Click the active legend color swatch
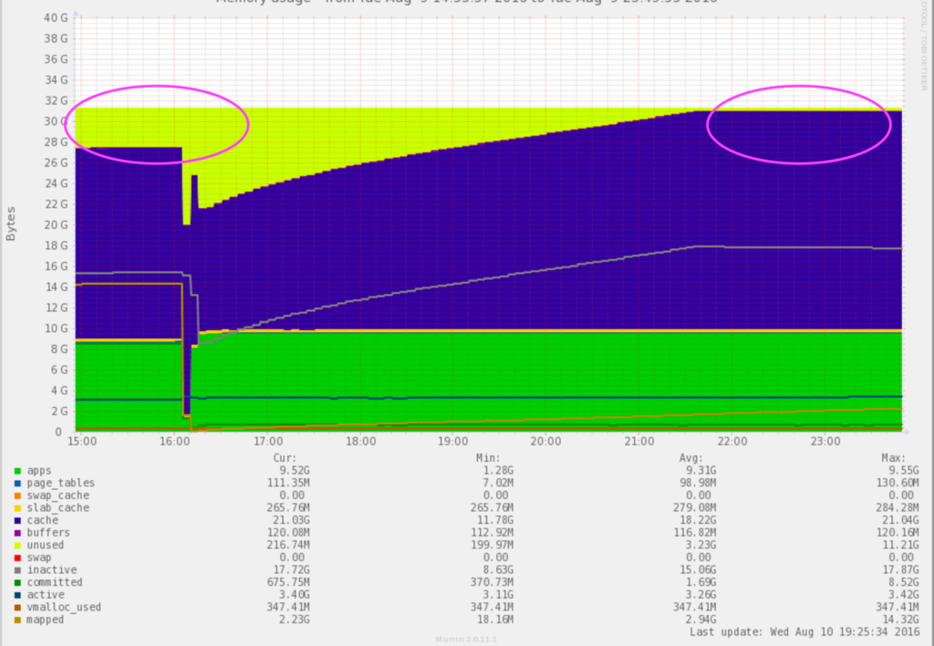This screenshot has height=646, width=934. click(17, 595)
